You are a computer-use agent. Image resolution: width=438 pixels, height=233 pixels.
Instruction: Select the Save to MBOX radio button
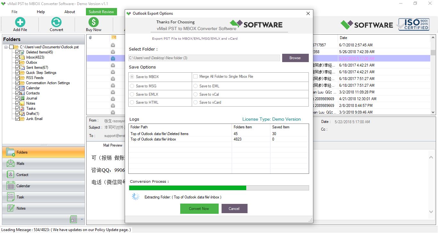(132, 77)
